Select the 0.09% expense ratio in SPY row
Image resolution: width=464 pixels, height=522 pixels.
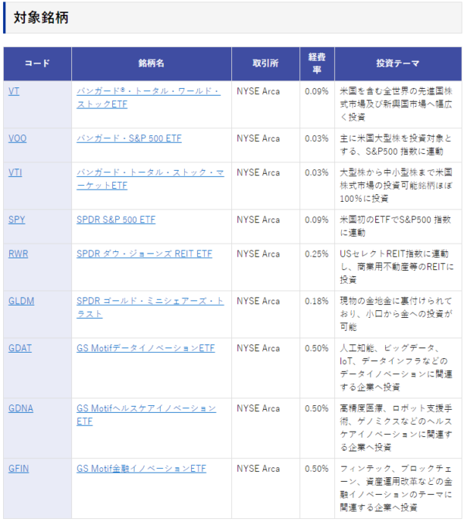(x=316, y=220)
